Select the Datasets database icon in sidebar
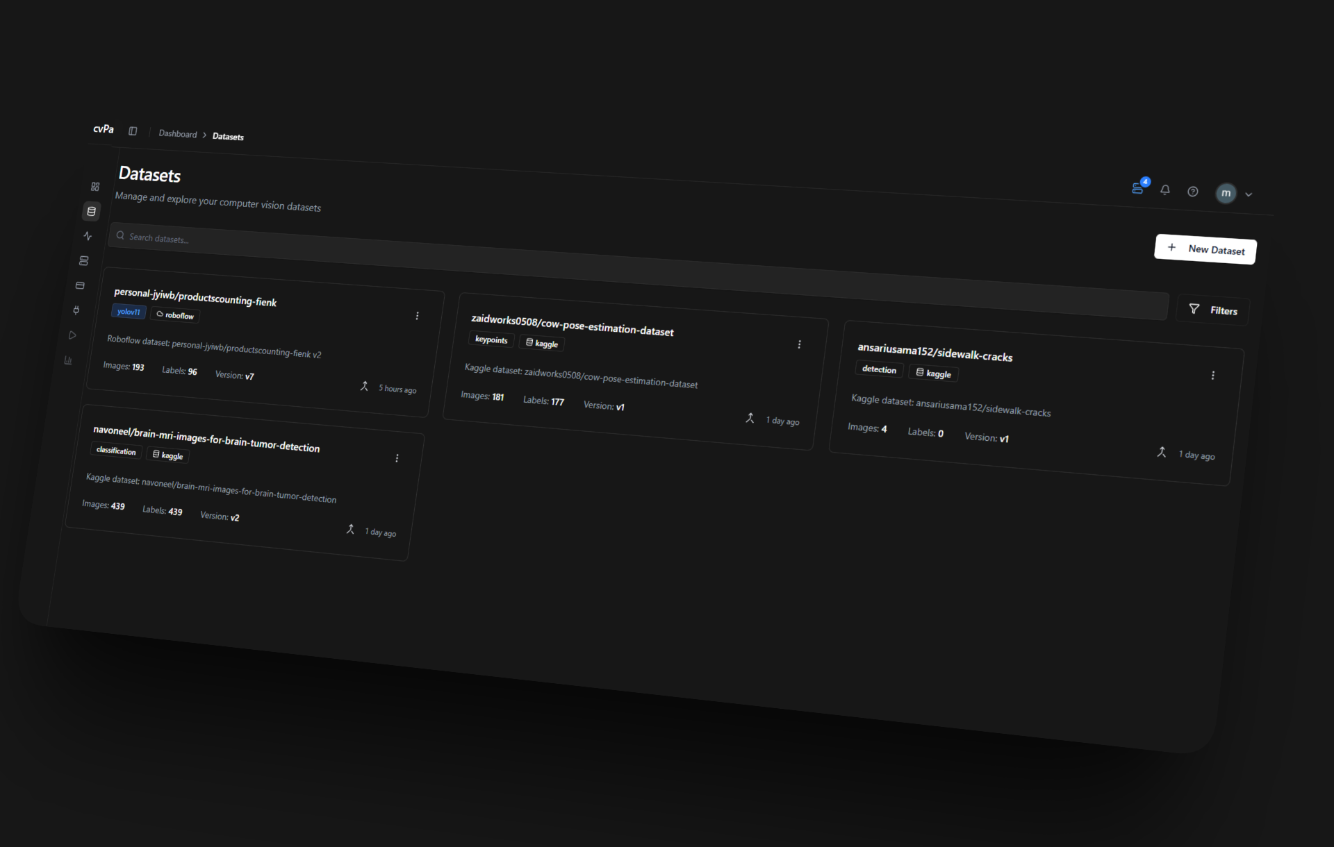 [x=91, y=211]
